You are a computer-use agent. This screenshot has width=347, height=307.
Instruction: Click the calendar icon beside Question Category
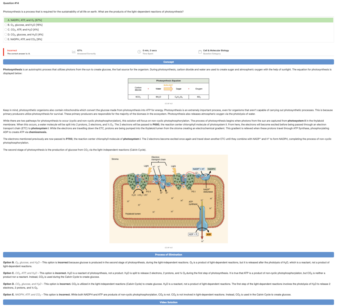point(200,52)
